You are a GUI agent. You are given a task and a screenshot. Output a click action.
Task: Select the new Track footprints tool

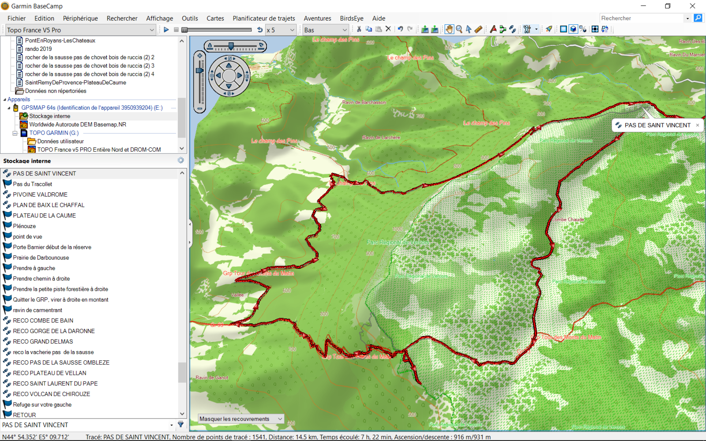(512, 29)
